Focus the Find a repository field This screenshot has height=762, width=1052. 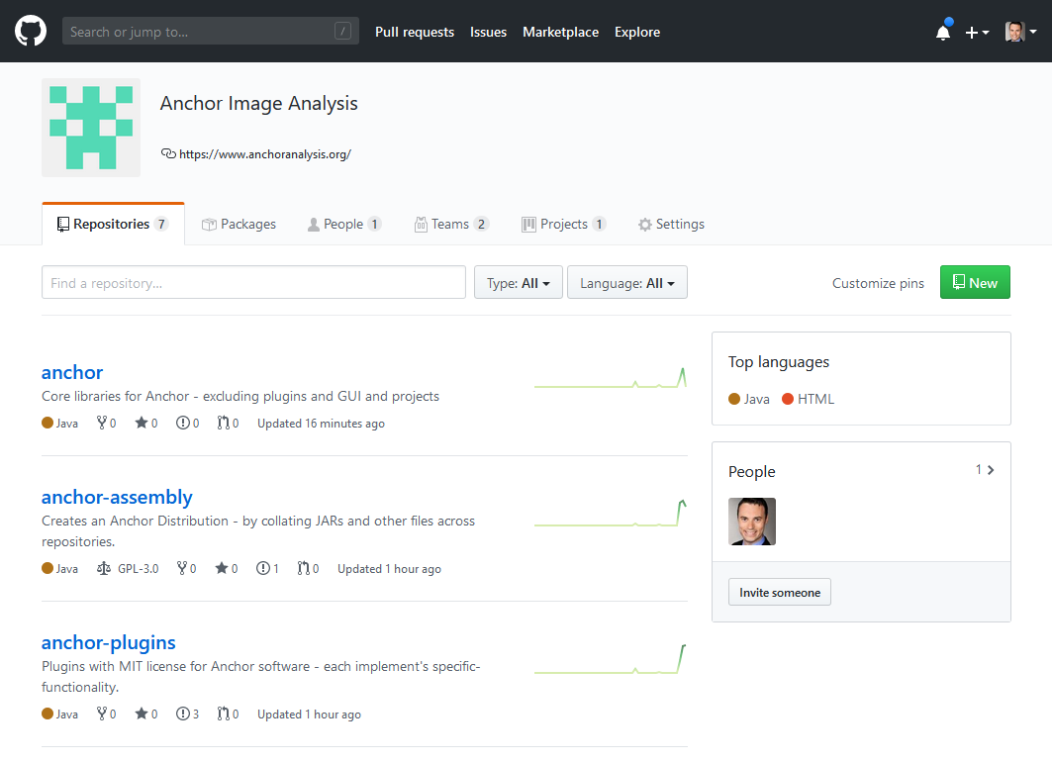253,282
